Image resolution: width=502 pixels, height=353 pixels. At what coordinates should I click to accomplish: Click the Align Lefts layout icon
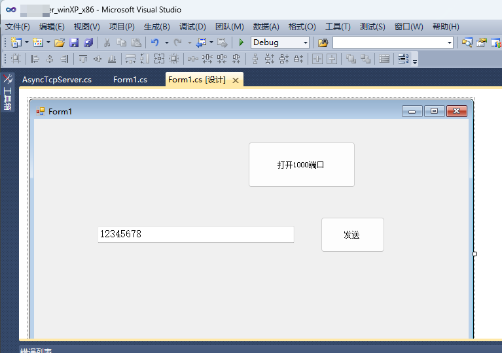[35, 59]
